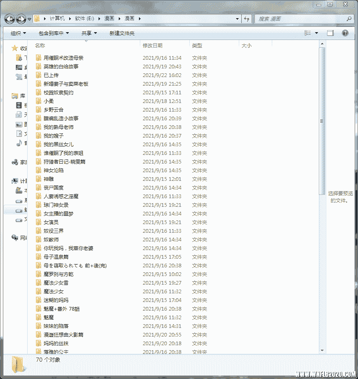Viewport: 358px width, 379px height.
Task: Jump to 计算机 in the address bar
Action: [57, 19]
